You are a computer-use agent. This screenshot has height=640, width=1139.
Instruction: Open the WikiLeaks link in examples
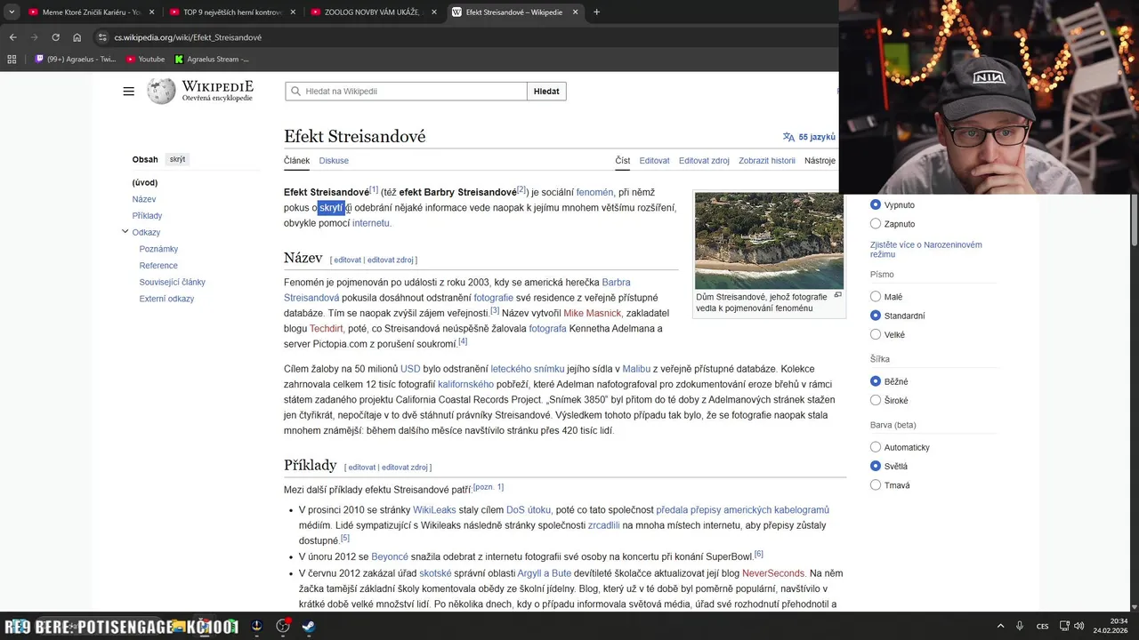434,510
